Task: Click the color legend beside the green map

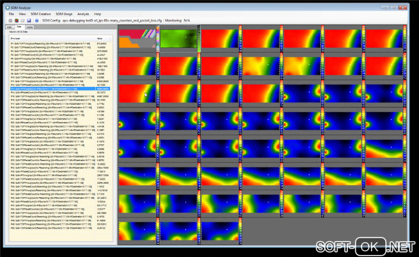Action: (199, 39)
